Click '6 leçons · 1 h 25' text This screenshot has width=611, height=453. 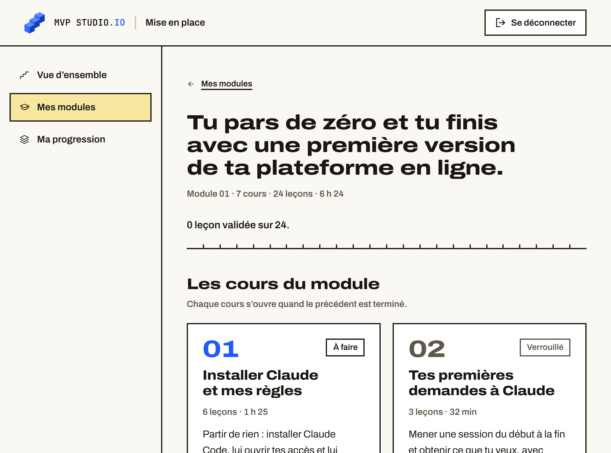(x=235, y=412)
